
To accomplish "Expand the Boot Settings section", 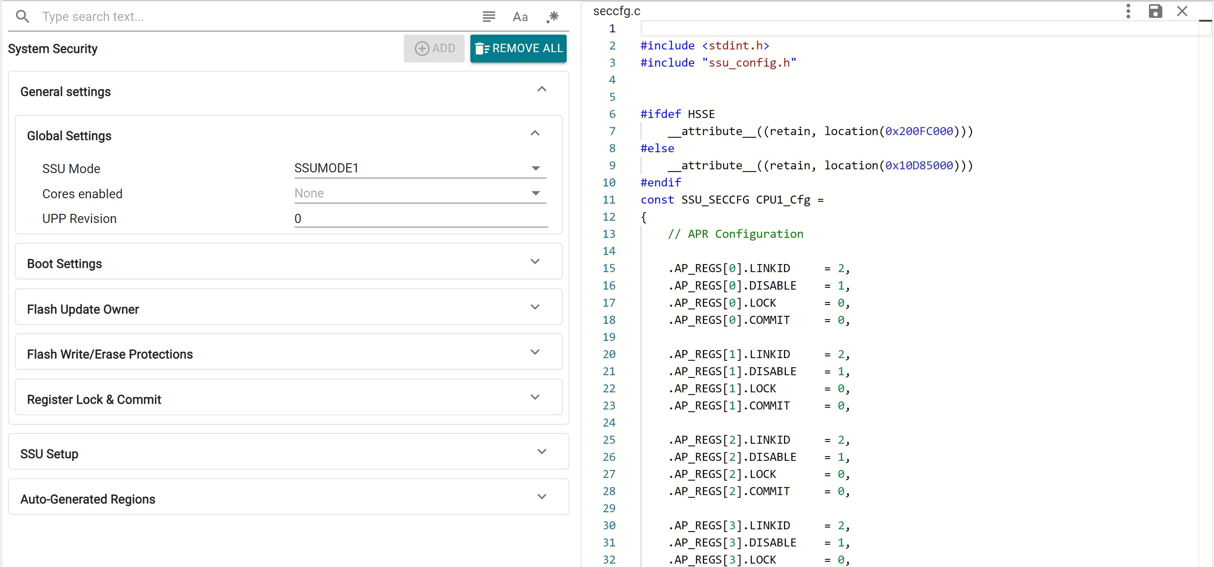I will coord(535,261).
